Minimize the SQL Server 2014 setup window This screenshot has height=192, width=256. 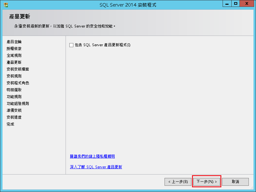(227, 4)
